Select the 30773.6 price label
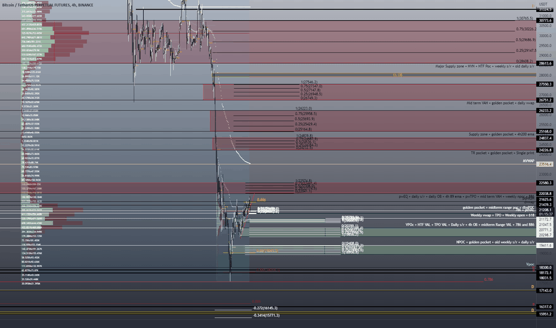The height and width of the screenshot is (328, 556). tap(545, 20)
